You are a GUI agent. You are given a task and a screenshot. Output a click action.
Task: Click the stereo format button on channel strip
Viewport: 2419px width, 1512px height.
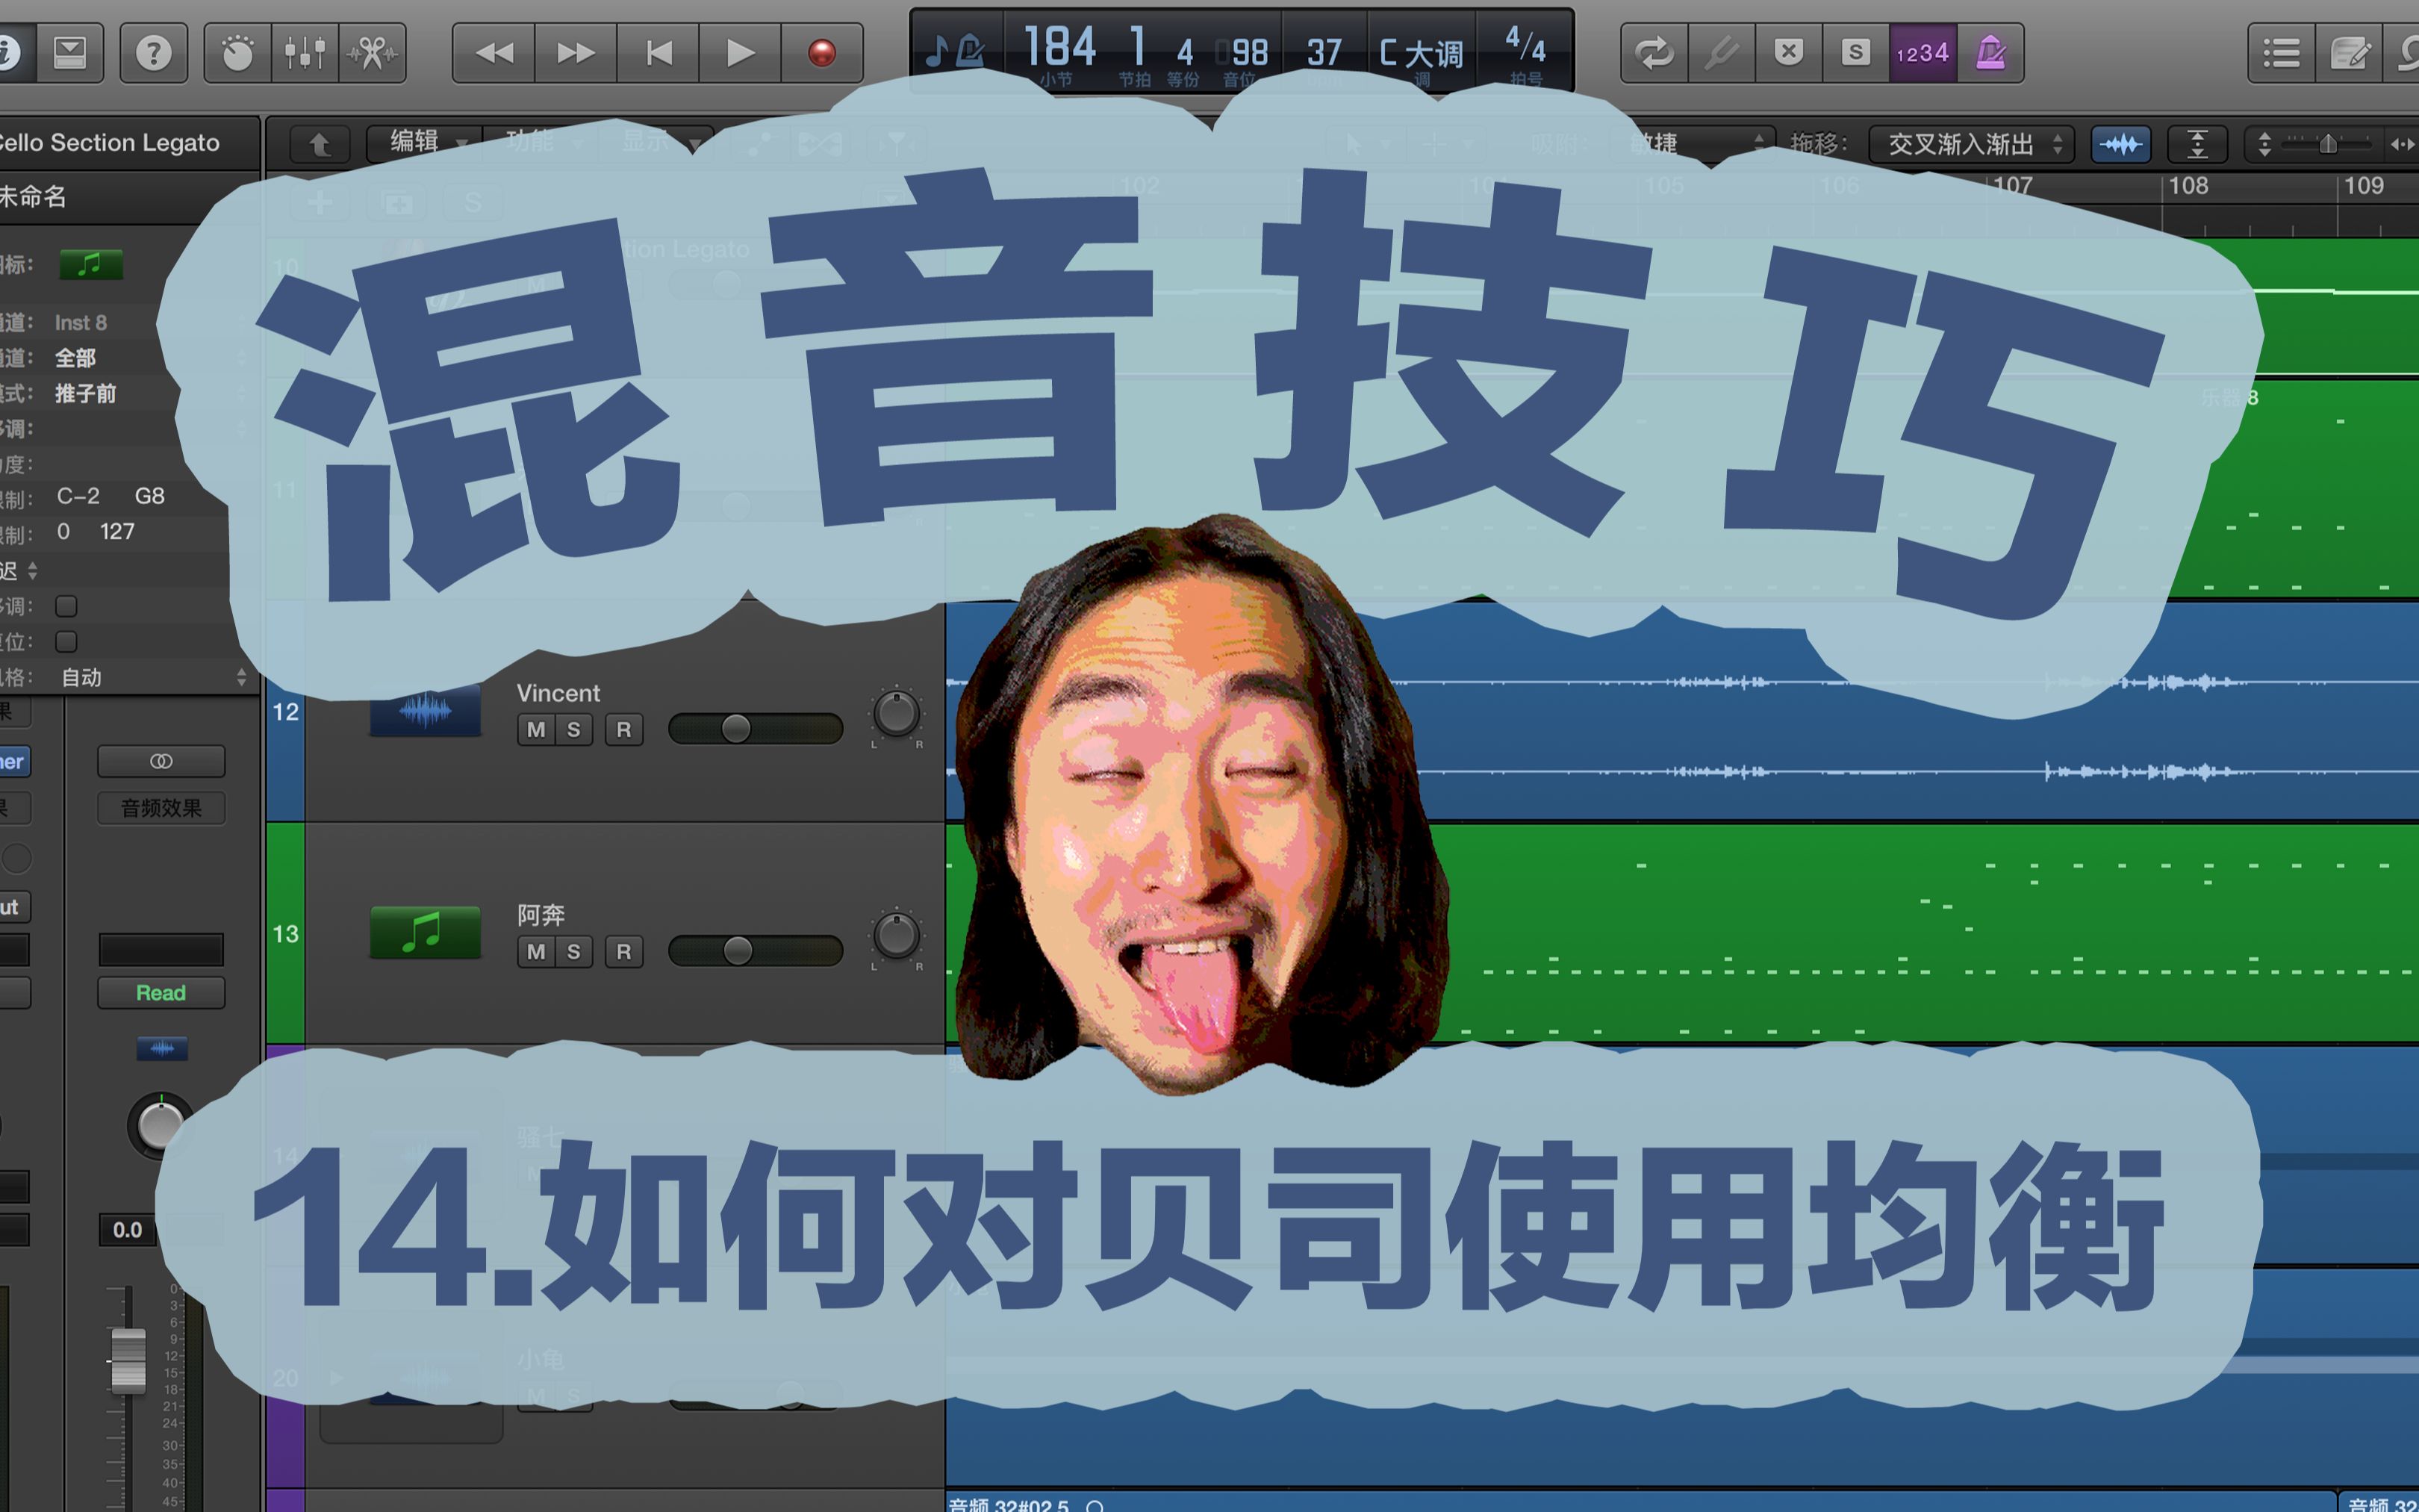[x=161, y=761]
